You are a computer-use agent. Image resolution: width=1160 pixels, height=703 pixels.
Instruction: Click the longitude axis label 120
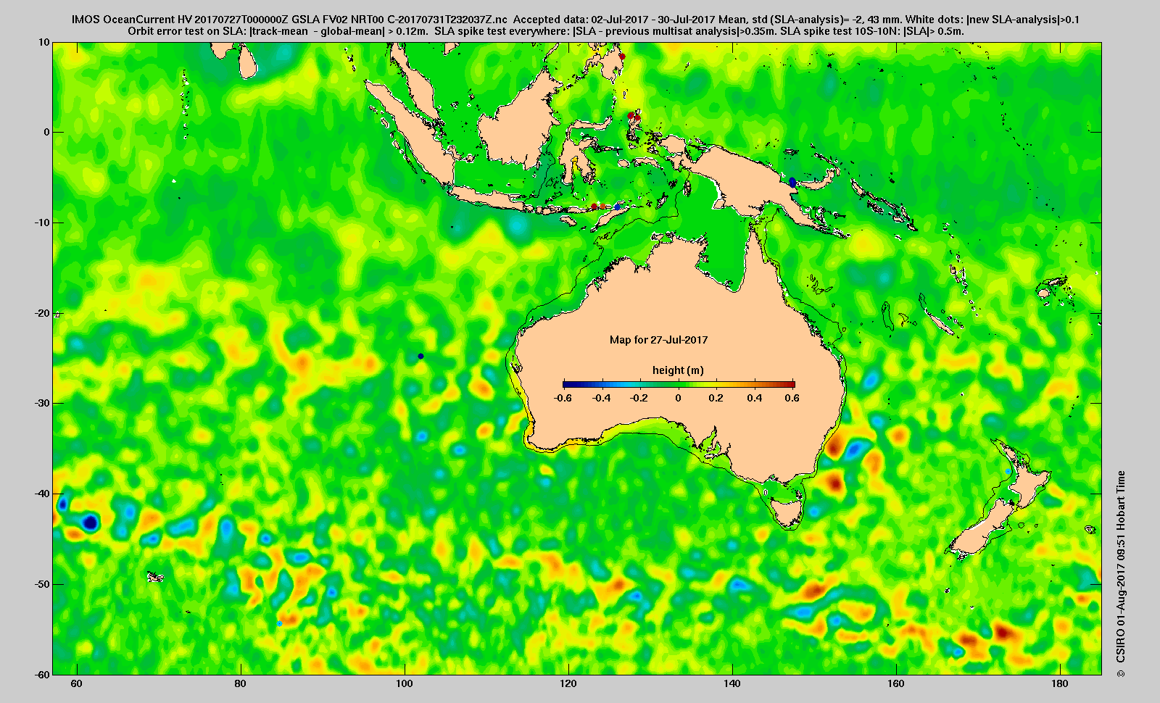tap(568, 684)
